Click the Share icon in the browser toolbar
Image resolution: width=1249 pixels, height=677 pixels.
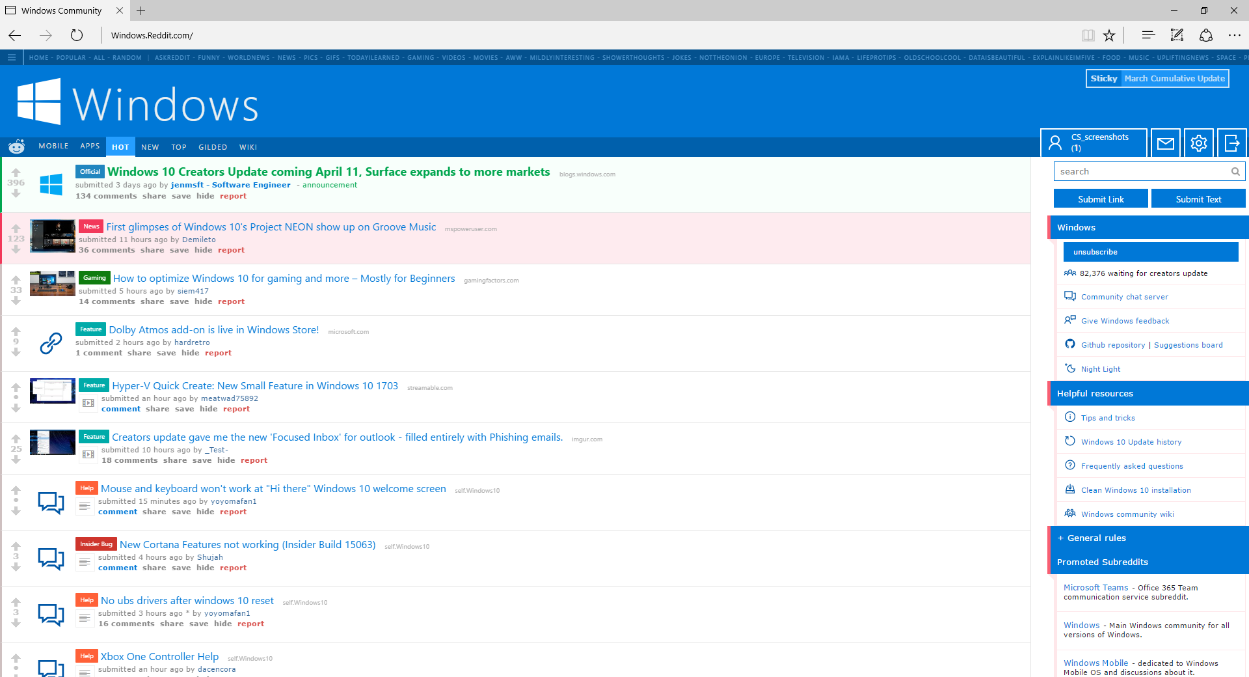pos(1207,35)
